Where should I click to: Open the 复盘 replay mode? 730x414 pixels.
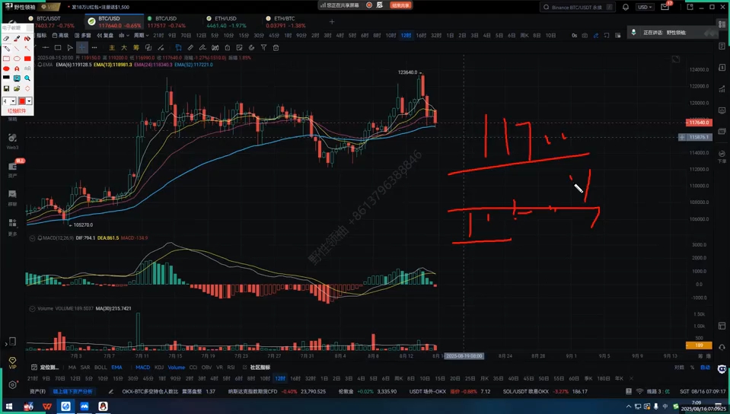(x=105, y=36)
